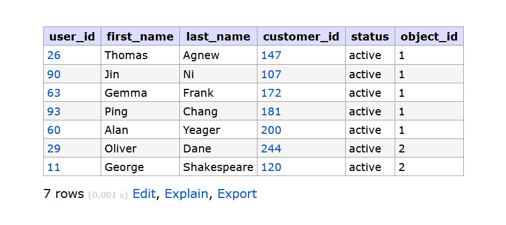Select the last_name column header

click(218, 36)
